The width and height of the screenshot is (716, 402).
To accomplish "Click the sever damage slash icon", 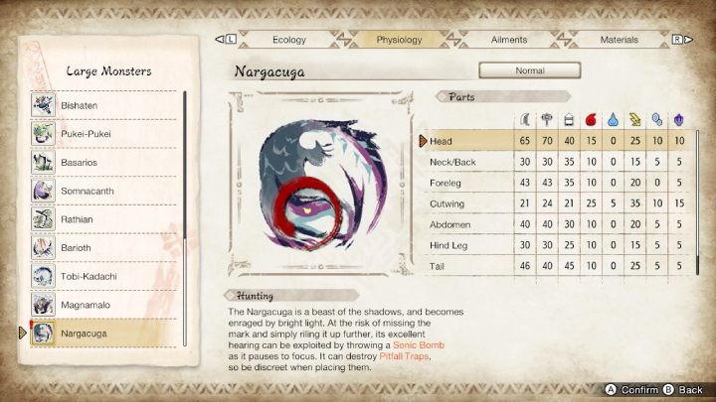I will point(525,120).
